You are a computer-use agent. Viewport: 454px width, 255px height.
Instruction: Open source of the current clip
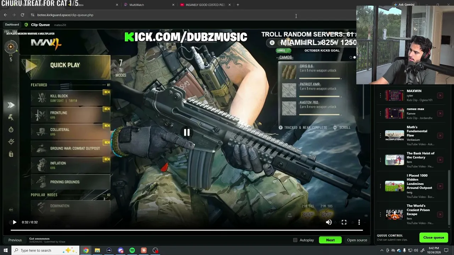(357, 240)
